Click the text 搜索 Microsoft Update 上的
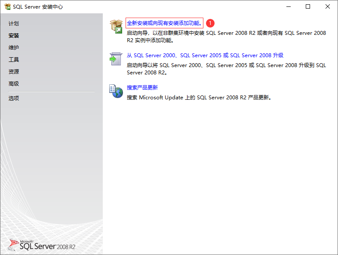Image resolution: width=338 pixels, height=255 pixels. coord(199,98)
